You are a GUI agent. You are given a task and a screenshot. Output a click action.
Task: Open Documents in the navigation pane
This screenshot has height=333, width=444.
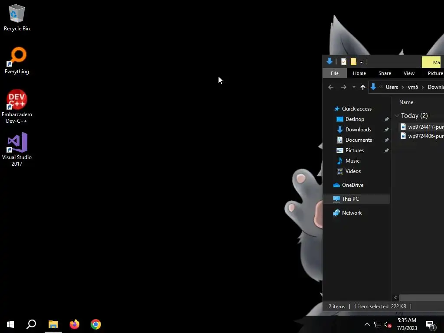tap(359, 140)
